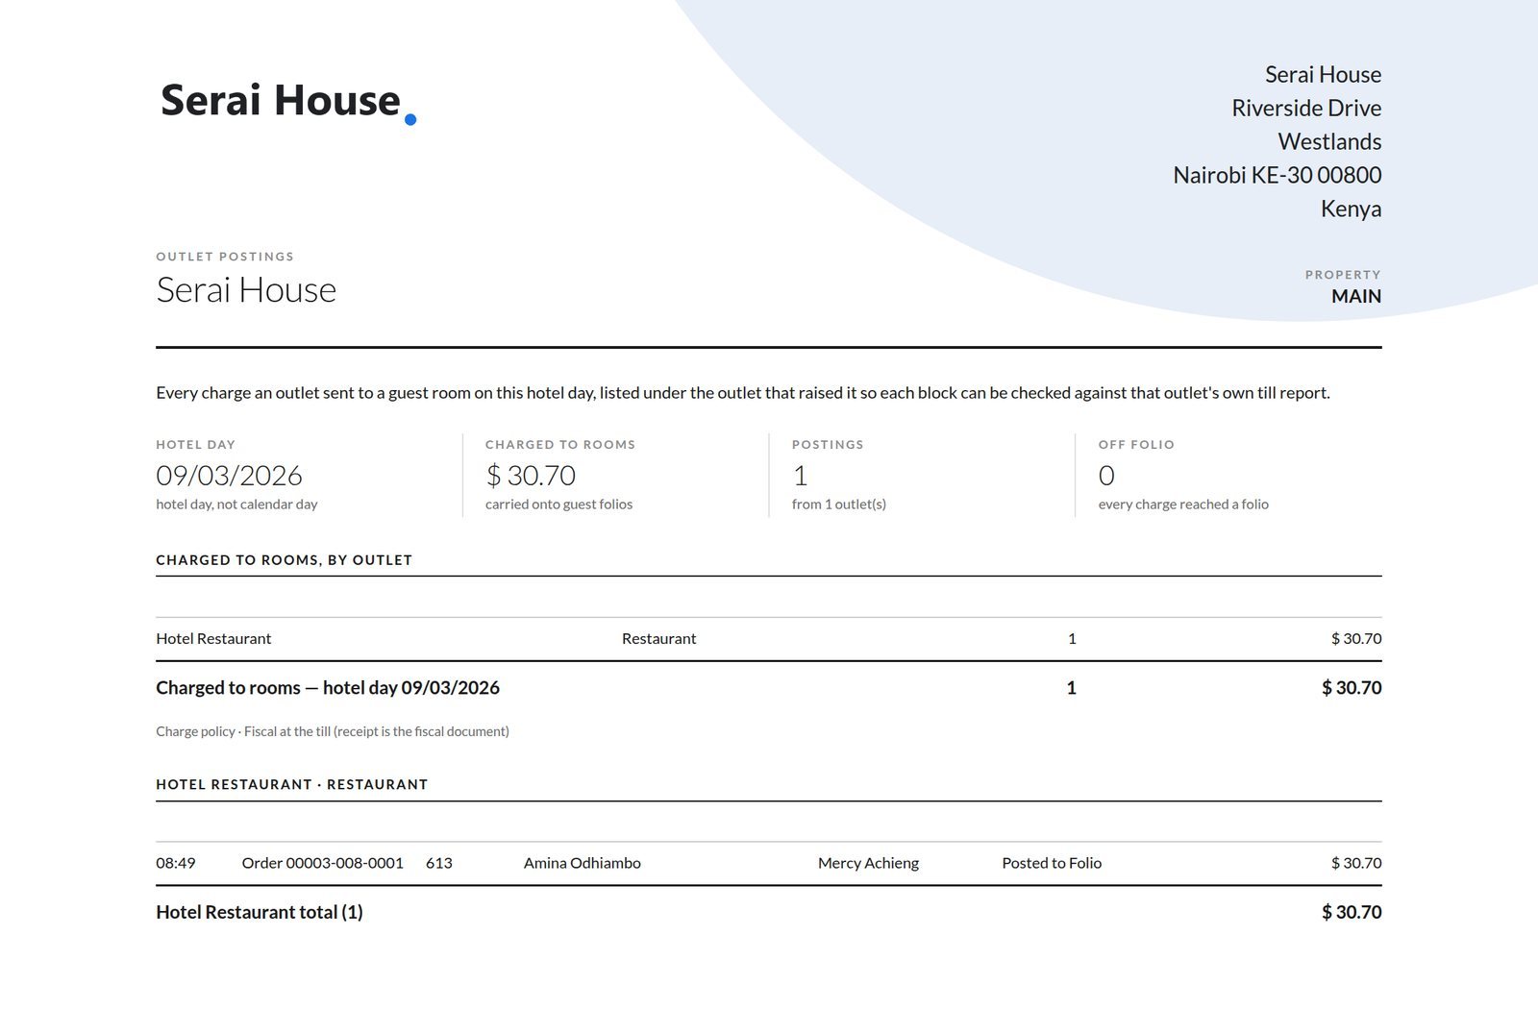Click "Hotel Restaurant" in the by-outlet table row

(x=213, y=639)
